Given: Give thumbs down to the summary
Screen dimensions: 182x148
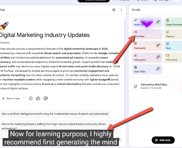Looking at the screenshot, I should (45, 98).
